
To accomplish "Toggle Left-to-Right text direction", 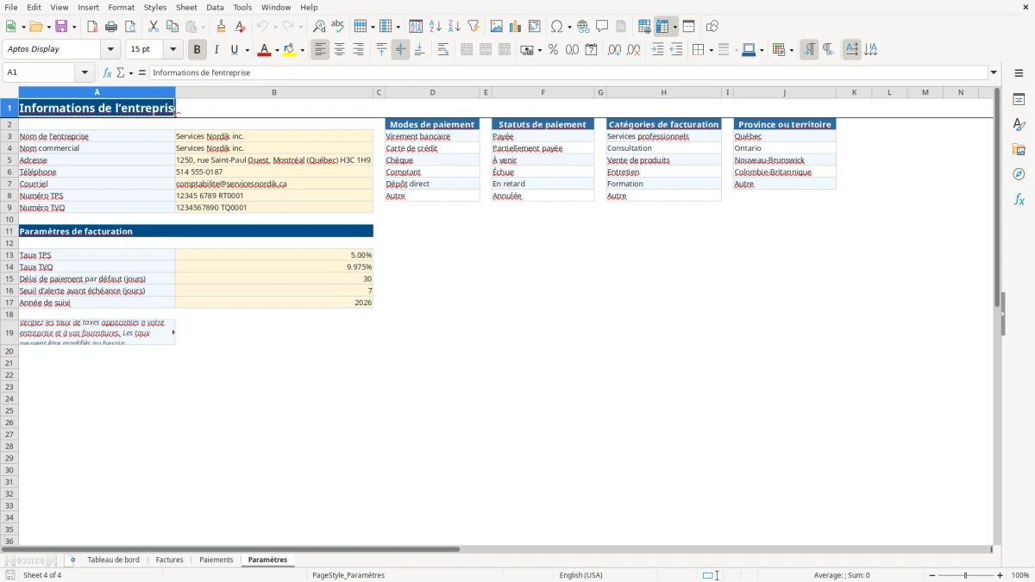I will [809, 50].
